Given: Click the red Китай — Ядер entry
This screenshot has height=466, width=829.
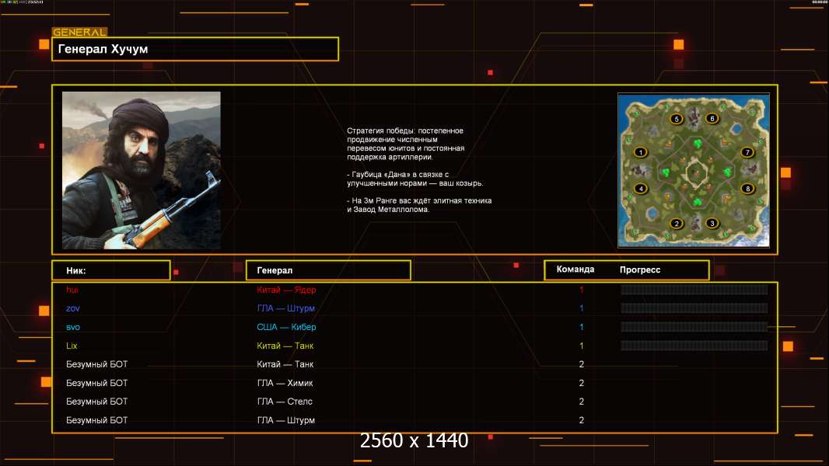Looking at the screenshot, I should click(x=286, y=290).
